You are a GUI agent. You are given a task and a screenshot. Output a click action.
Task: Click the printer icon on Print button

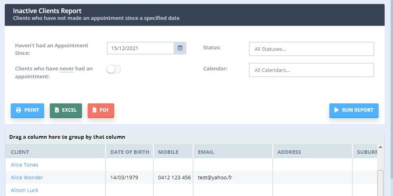tap(18, 110)
